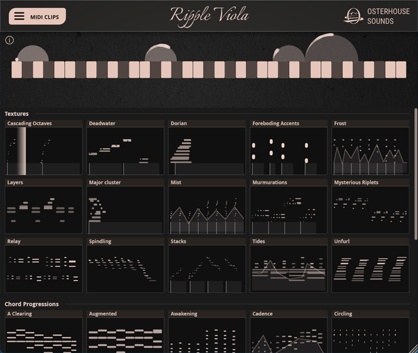Click the info icon above the keyboard
This screenshot has width=418, height=353.
10,40
